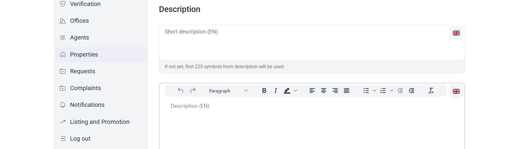Align text to the right
Screen dimensions: 522x149
point(335,90)
